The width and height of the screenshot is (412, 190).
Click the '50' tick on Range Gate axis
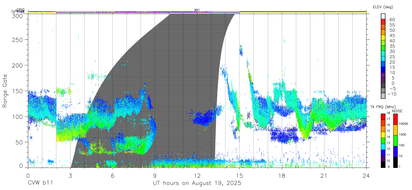click(19, 142)
